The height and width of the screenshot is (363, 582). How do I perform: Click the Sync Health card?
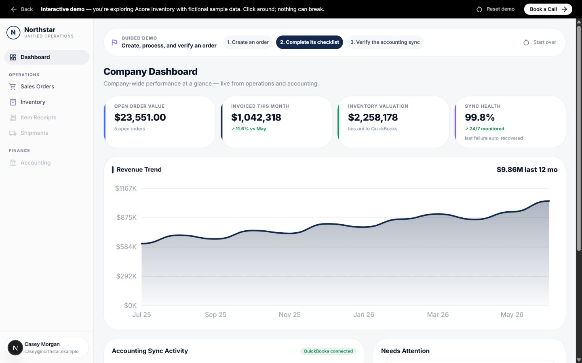pyautogui.click(x=510, y=122)
